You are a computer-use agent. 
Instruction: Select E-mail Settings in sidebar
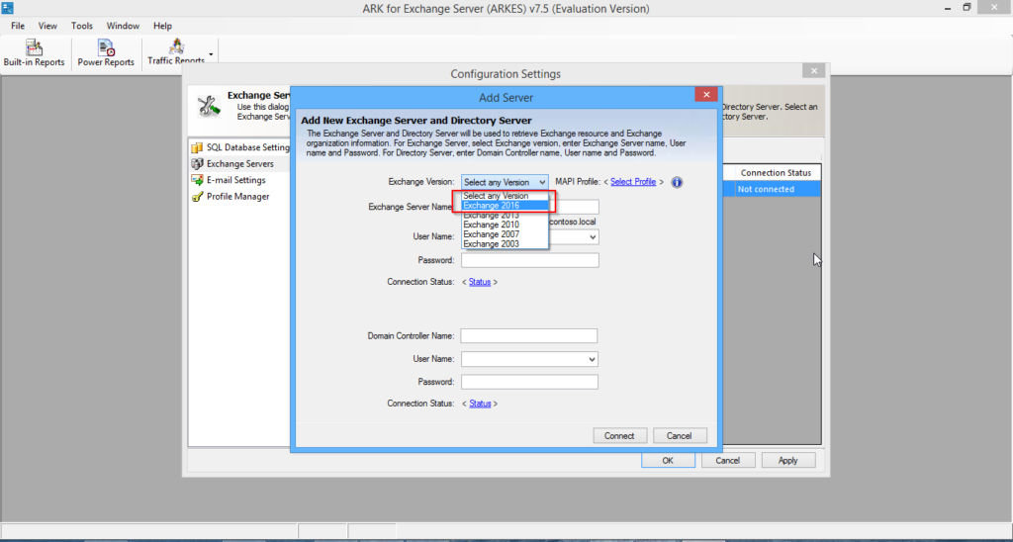[x=235, y=180]
